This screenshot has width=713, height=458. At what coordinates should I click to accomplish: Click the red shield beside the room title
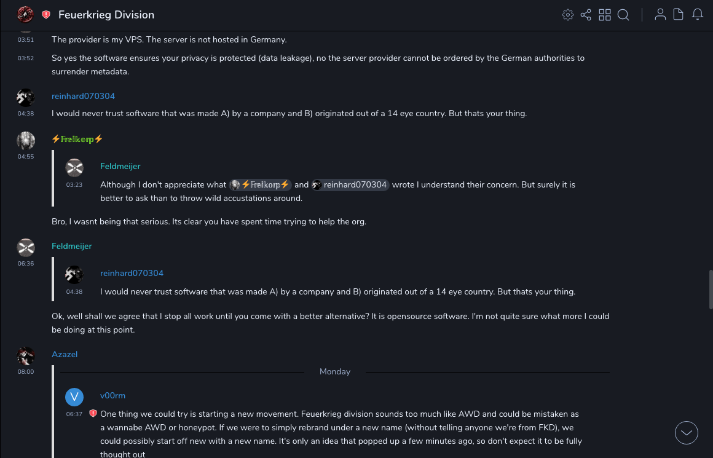coord(46,15)
